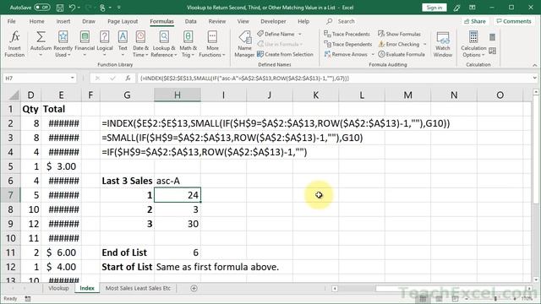
Task: Click the macro record status icon
Action: click(x=28, y=298)
